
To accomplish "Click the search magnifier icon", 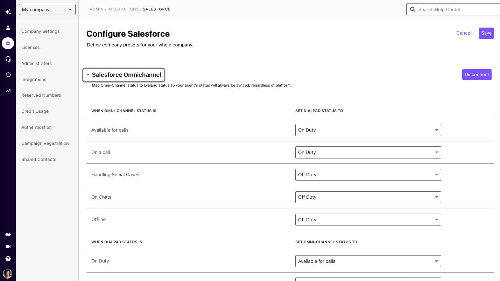I will coord(413,9).
